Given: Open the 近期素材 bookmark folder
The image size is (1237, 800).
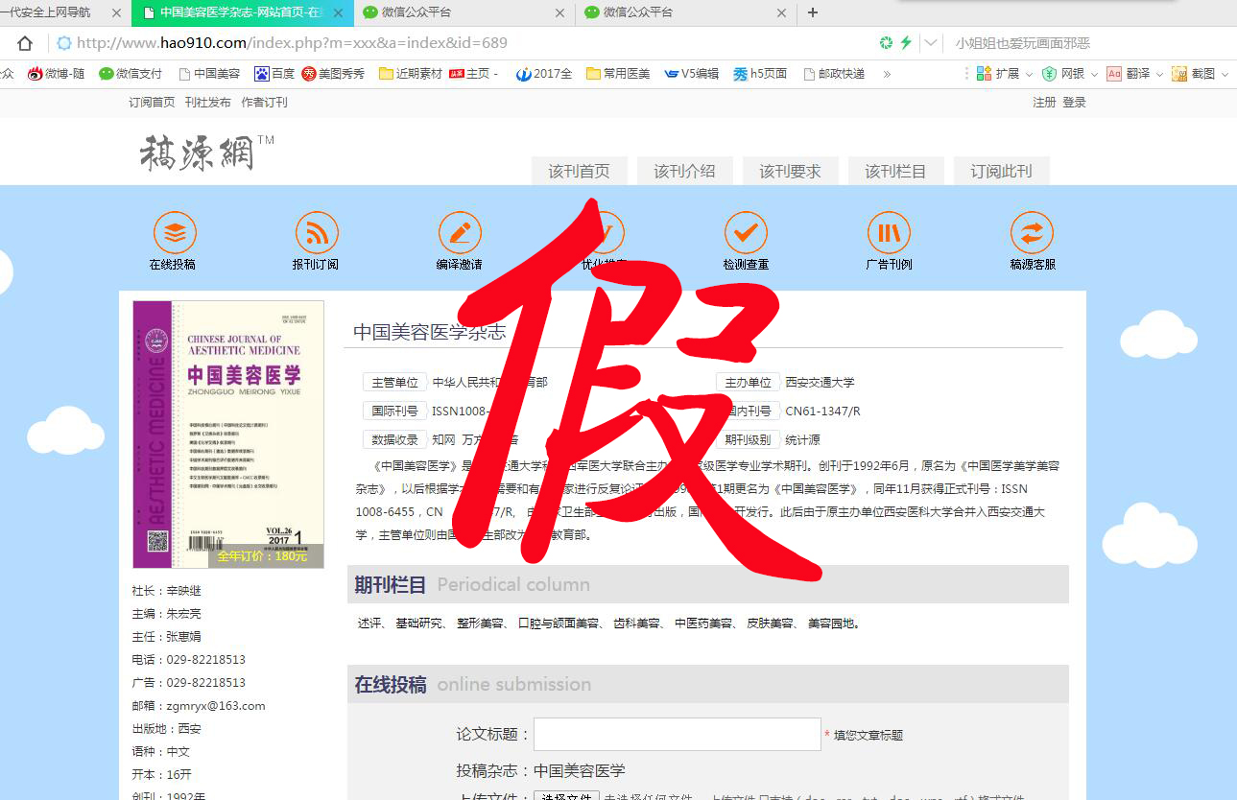Looking at the screenshot, I should point(411,74).
